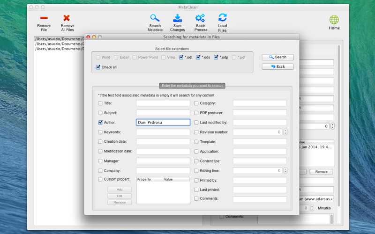Click the Remove button in main window

tap(321, 172)
